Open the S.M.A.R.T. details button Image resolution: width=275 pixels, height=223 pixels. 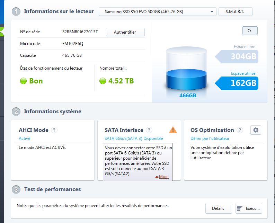(x=235, y=12)
